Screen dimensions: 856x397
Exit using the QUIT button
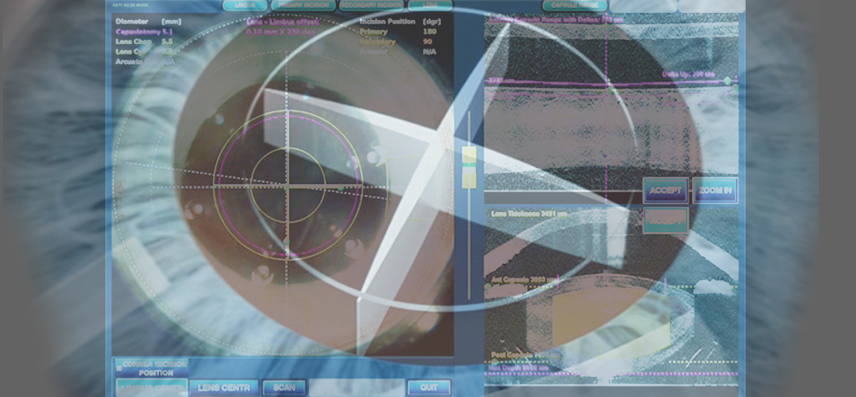429,388
